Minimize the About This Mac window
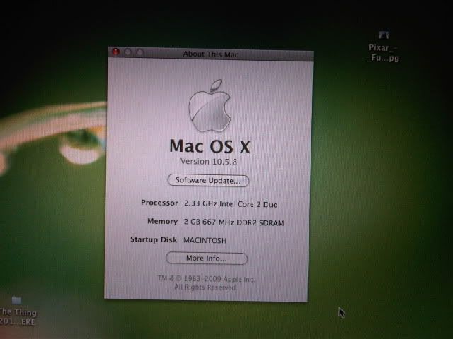 point(127,52)
